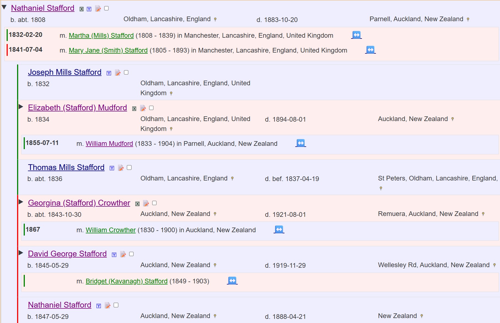The height and width of the screenshot is (323, 500).
Task: Check the box next to Thomas Mills Stafford
Action: click(x=129, y=168)
